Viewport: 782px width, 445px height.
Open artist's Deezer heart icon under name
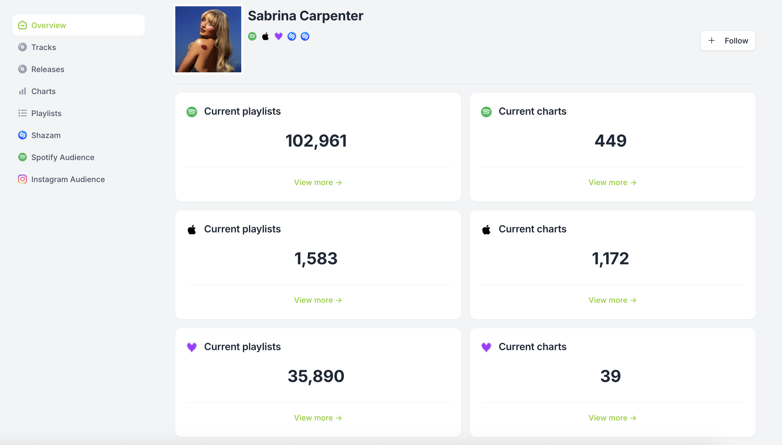tap(278, 36)
